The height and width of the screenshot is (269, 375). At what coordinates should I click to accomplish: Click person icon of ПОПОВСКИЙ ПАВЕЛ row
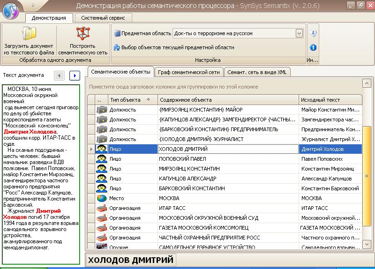[x=102, y=159]
